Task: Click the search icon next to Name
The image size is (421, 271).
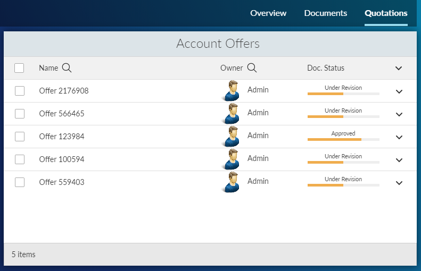Action: tap(67, 68)
